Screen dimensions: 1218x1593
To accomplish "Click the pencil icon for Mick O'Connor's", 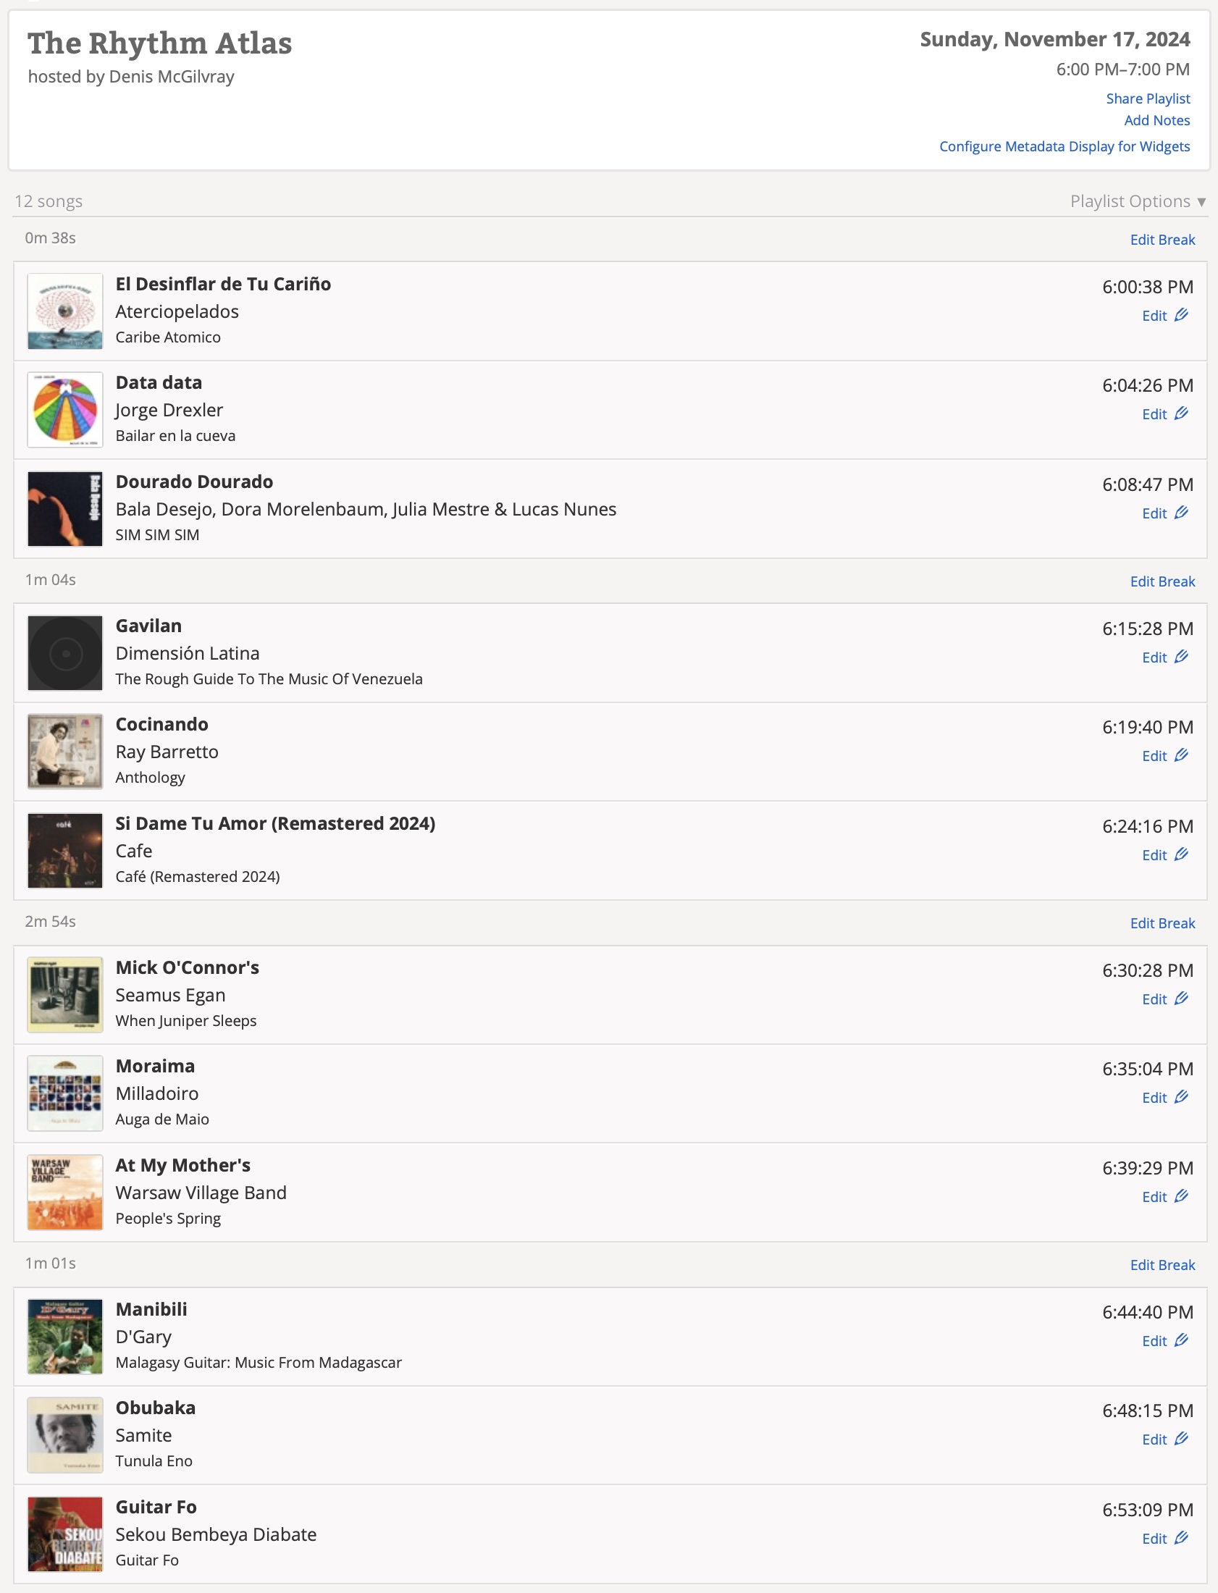I will [x=1181, y=999].
